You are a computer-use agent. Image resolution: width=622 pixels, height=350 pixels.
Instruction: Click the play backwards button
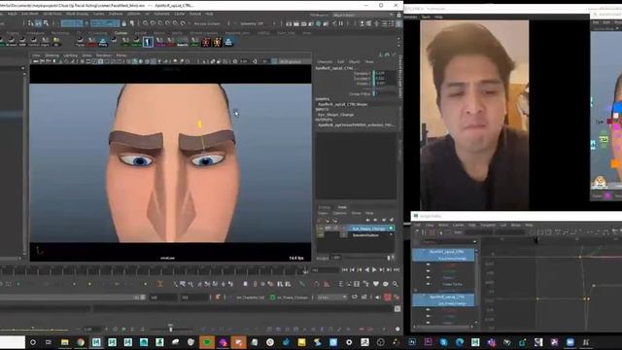coord(367,270)
